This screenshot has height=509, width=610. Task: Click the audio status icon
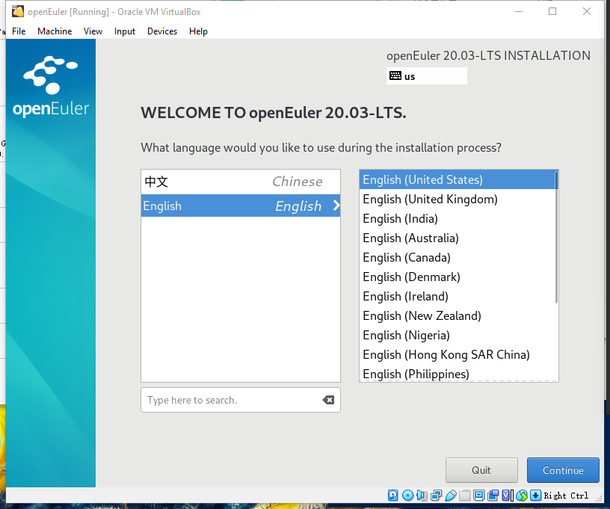(x=422, y=495)
